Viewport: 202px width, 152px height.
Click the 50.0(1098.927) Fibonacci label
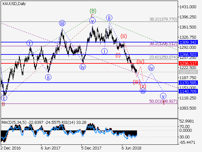pos(162,101)
